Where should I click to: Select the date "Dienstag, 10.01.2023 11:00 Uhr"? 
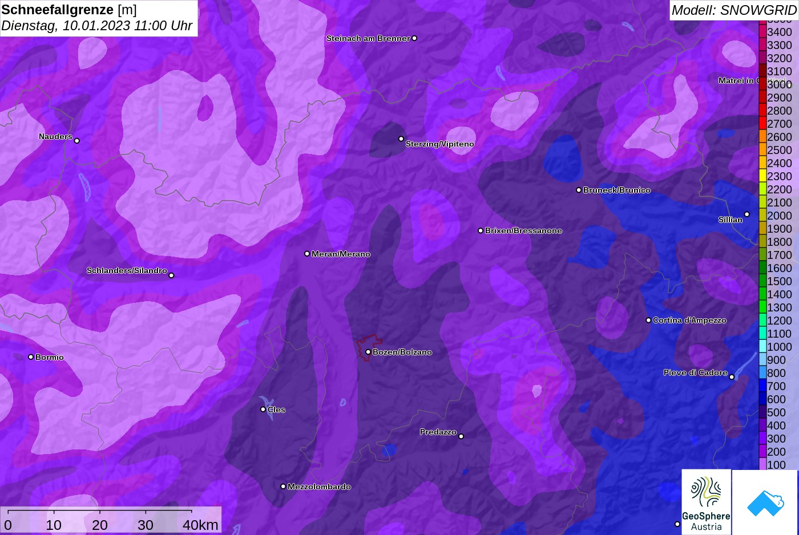[x=97, y=26]
